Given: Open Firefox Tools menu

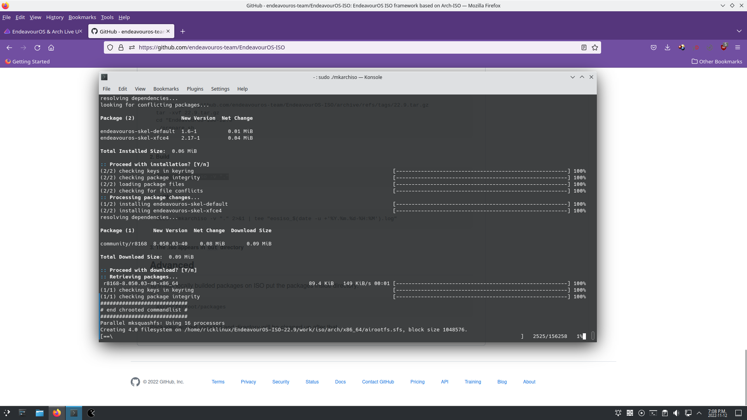Looking at the screenshot, I should tap(107, 17).
